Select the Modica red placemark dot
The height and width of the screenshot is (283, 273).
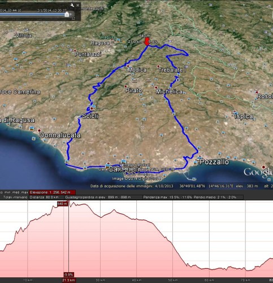tap(128, 66)
